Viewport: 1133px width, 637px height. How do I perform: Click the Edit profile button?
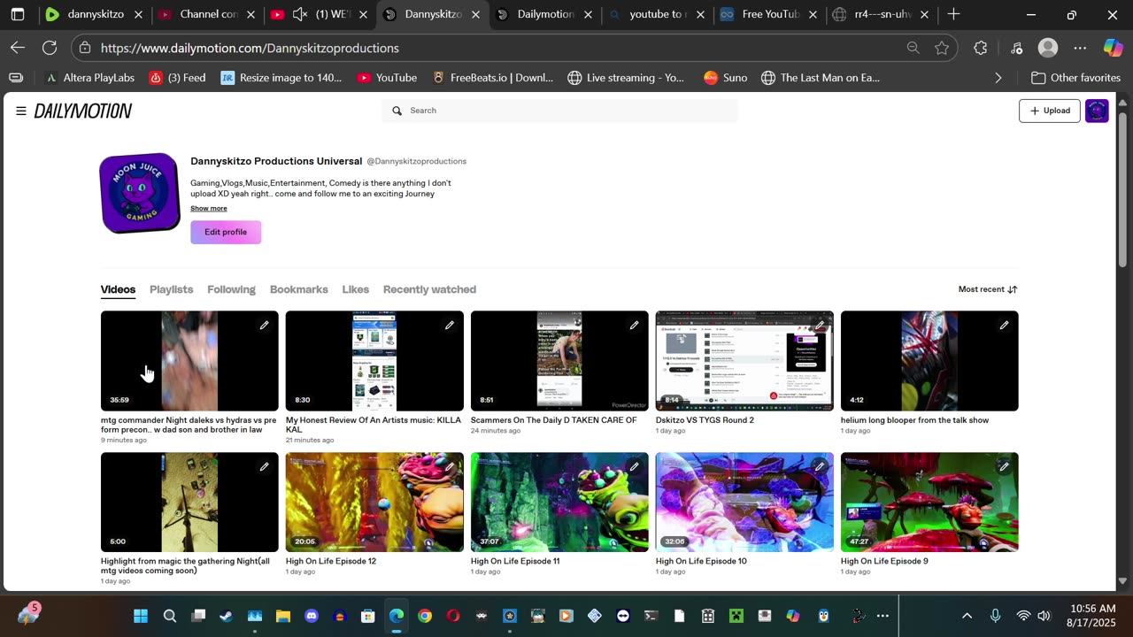(x=226, y=232)
